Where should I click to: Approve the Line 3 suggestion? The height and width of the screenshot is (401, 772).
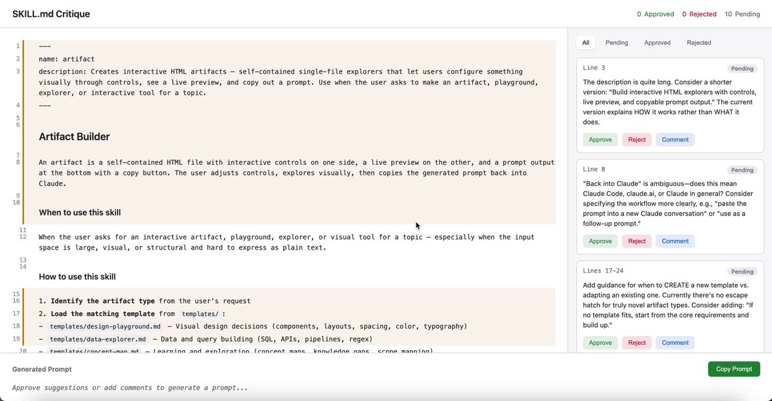[600, 140]
